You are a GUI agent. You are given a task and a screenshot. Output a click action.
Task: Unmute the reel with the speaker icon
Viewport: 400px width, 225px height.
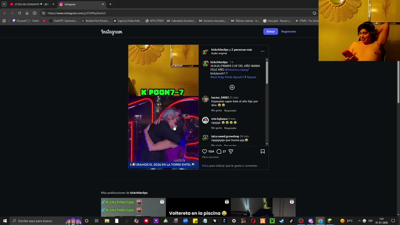[193, 164]
